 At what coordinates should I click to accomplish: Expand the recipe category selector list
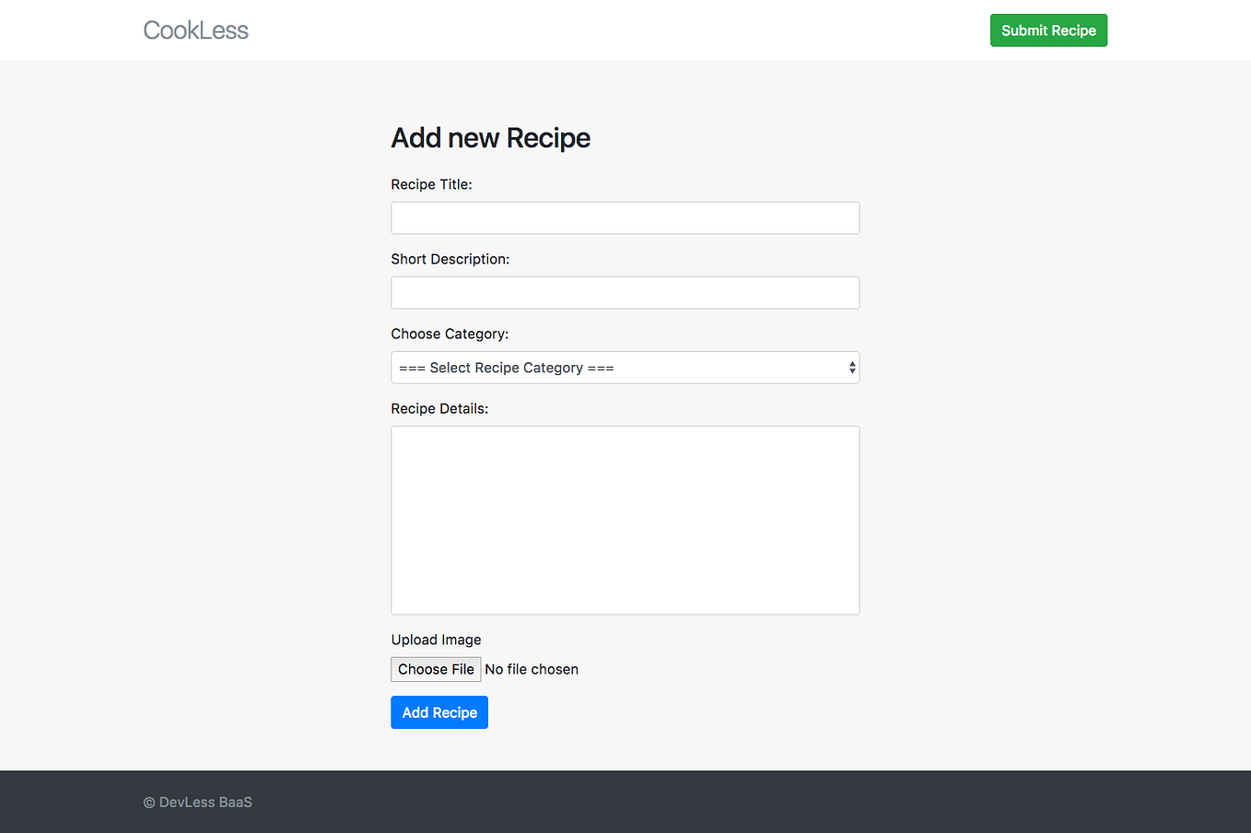pyautogui.click(x=625, y=367)
